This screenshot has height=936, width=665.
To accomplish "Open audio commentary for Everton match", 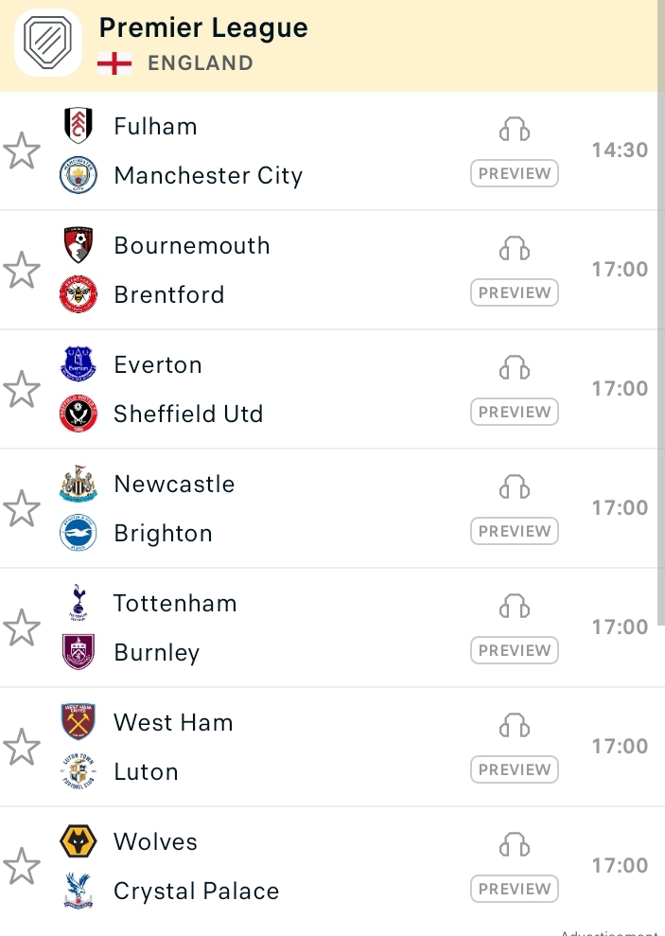I will pyautogui.click(x=514, y=368).
